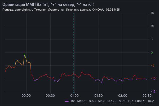This screenshot has width=159, height=106.
Task: Click the dashed vertical marker triangle at 01:00
Action: coord(74,92)
